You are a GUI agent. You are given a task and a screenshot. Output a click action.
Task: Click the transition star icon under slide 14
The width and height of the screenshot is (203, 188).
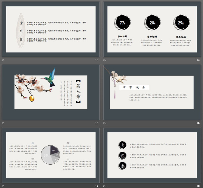[x=105, y=60]
